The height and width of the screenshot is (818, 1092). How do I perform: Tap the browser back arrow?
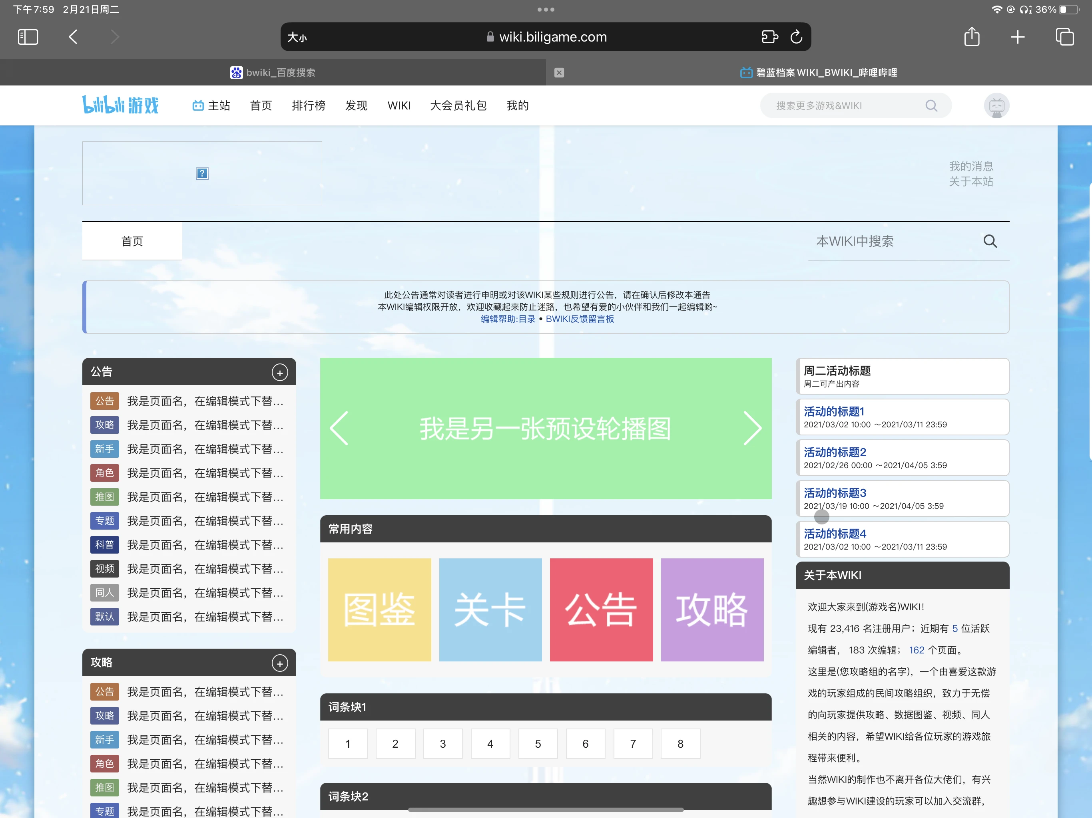(x=73, y=37)
